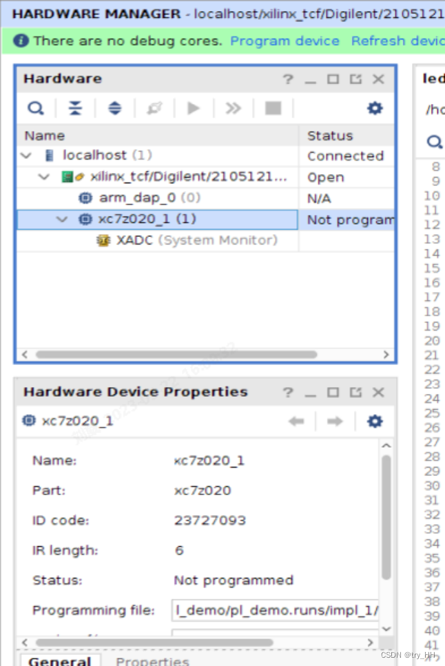The width and height of the screenshot is (445, 666).
Task: Click the IR length value 6
Action: pyautogui.click(x=179, y=550)
